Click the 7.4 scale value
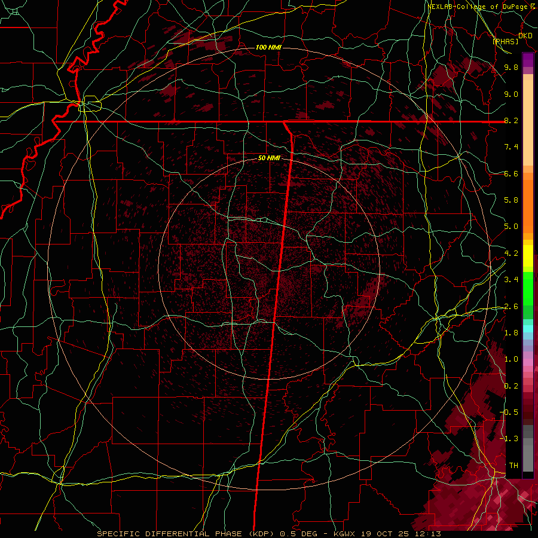Screen dimensions: 538x538 [x=511, y=147]
